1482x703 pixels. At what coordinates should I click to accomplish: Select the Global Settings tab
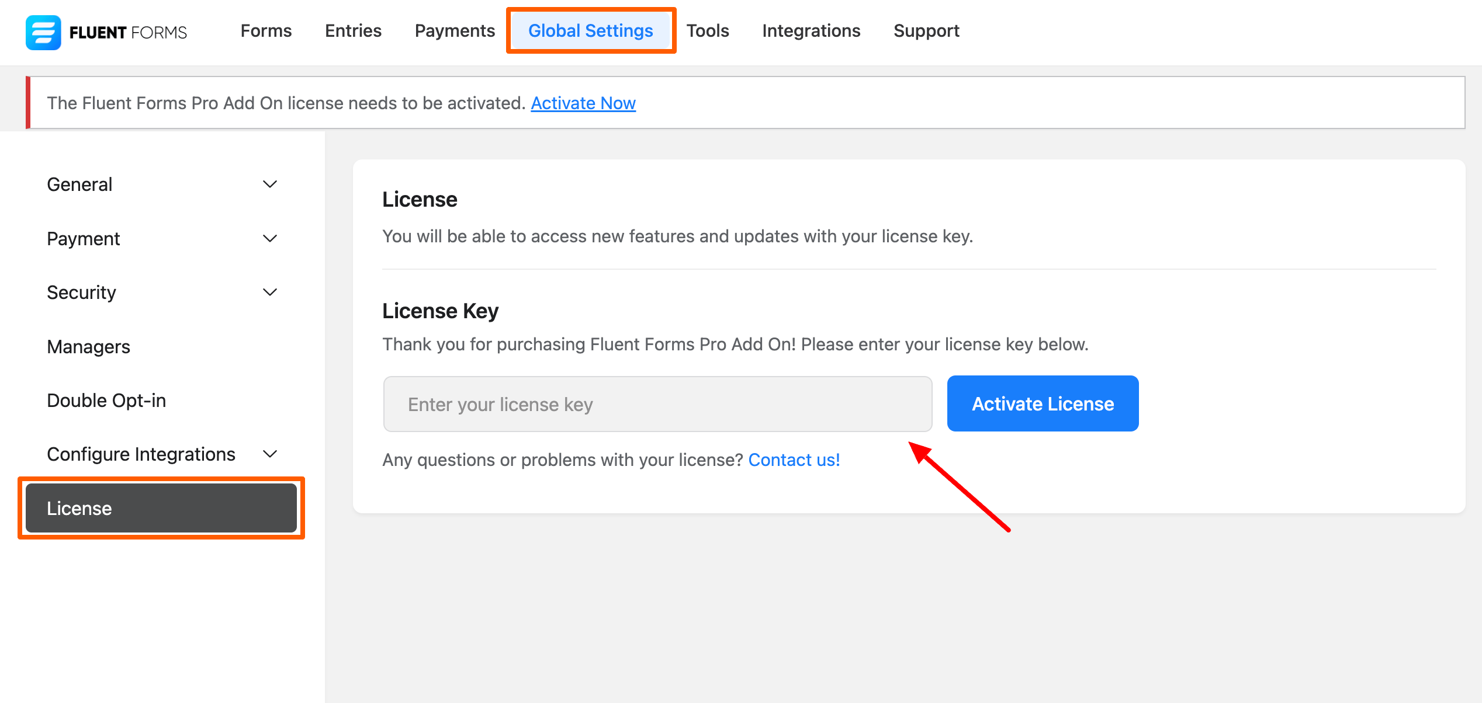590,31
